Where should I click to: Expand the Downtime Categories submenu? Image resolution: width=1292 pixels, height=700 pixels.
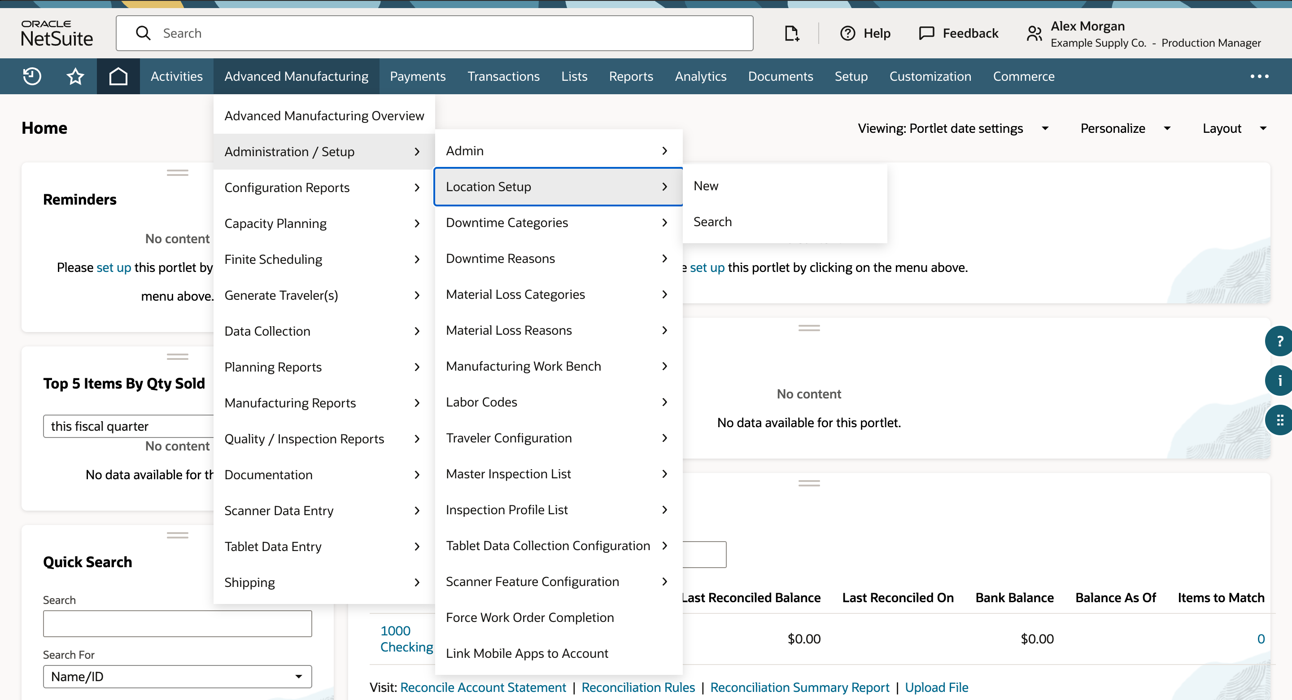(558, 222)
